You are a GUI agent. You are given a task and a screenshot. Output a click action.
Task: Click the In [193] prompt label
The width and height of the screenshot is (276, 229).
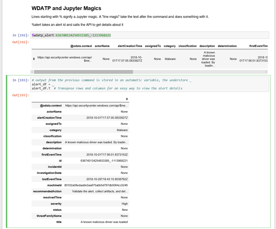point(20,80)
